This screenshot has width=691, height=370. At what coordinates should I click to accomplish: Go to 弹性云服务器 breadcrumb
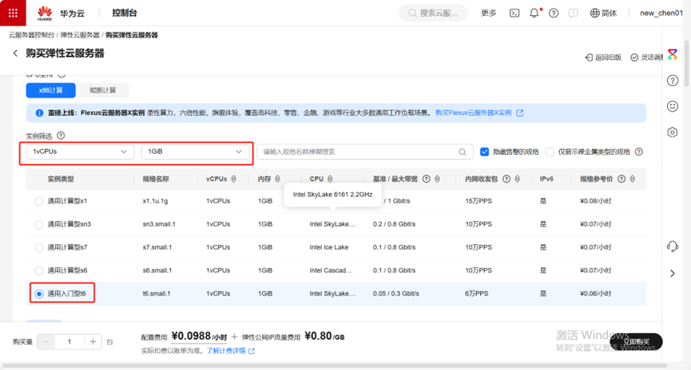(x=80, y=35)
